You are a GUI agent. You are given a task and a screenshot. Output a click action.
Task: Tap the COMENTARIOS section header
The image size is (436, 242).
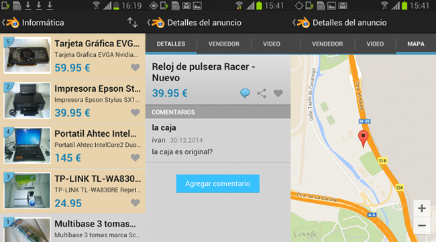pyautogui.click(x=218, y=112)
